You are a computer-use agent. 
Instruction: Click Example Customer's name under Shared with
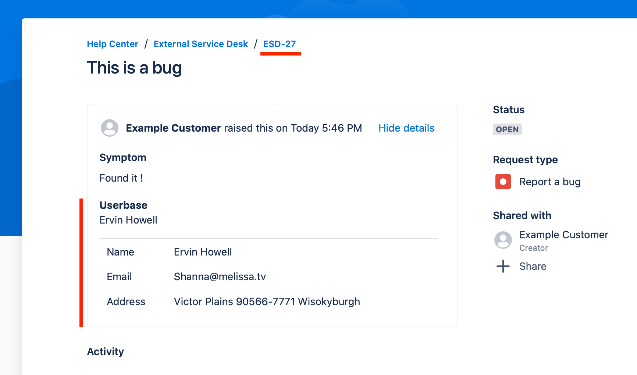563,235
